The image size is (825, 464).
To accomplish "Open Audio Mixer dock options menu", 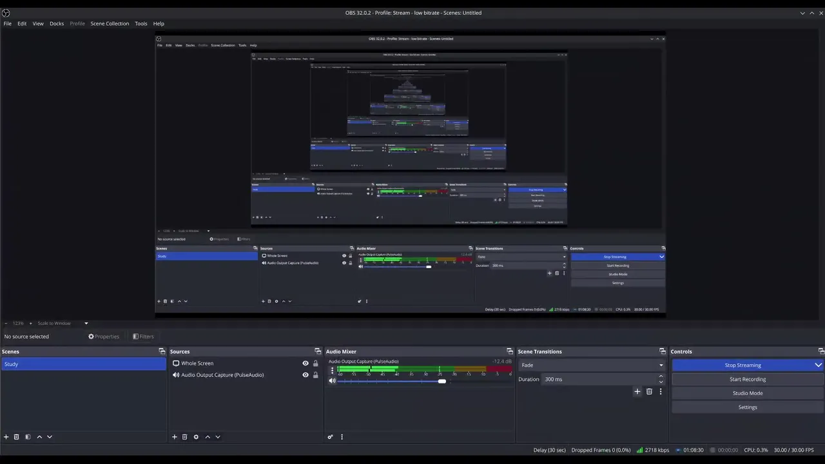I will (x=342, y=437).
